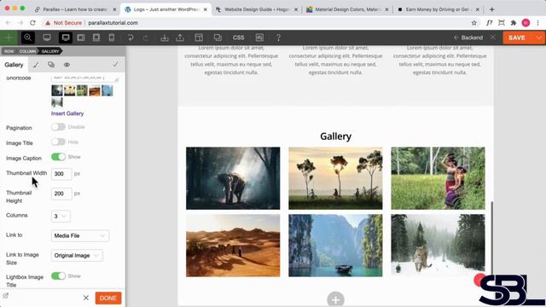Switch to Website Design Guide browser tab

click(256, 9)
